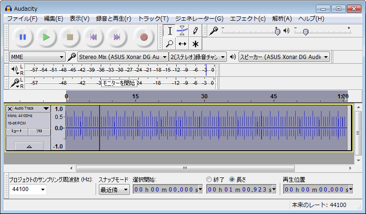Click the timeline ruler at 45 seconds
The width and height of the screenshot is (366, 214).
pyautogui.click(x=273, y=96)
